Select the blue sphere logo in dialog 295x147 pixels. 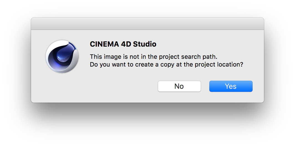[62, 57]
